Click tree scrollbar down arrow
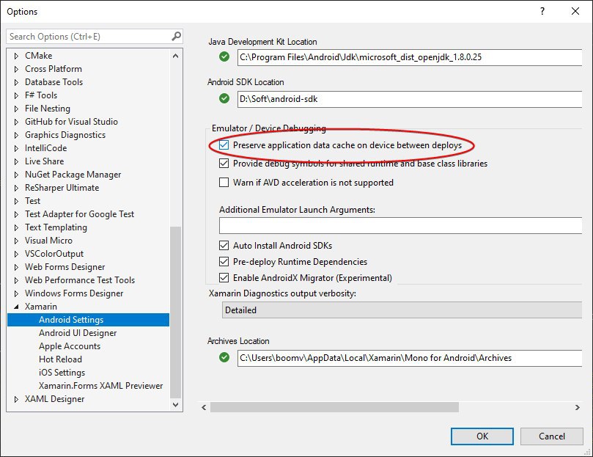Viewport: 593px width, 457px height. pyautogui.click(x=175, y=404)
